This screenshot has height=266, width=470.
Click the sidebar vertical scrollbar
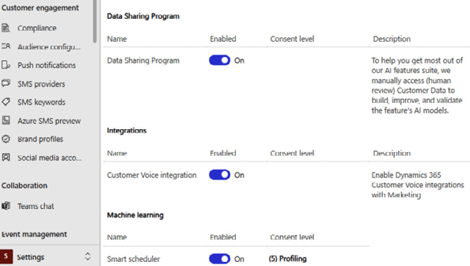click(95, 22)
